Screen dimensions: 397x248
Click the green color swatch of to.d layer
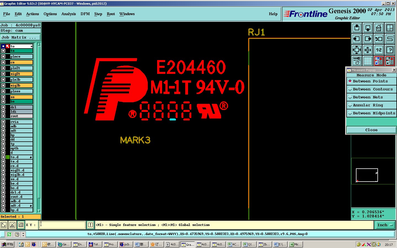[x=8, y=157]
